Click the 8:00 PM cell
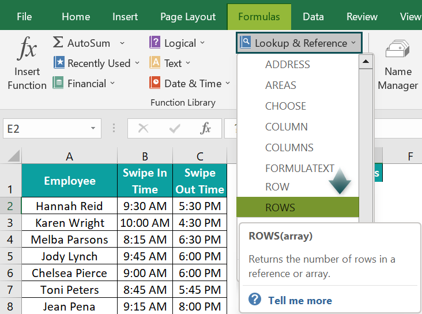Image resolution: width=422 pixels, height=314 pixels. tap(199, 306)
